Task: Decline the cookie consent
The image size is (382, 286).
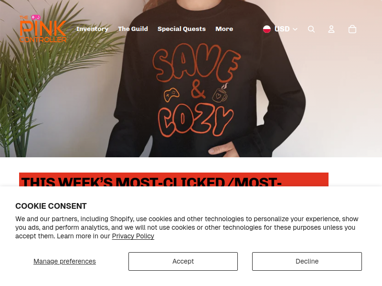Action: (307, 261)
